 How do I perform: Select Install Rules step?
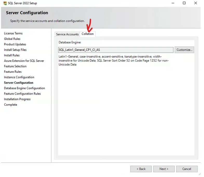(12, 55)
